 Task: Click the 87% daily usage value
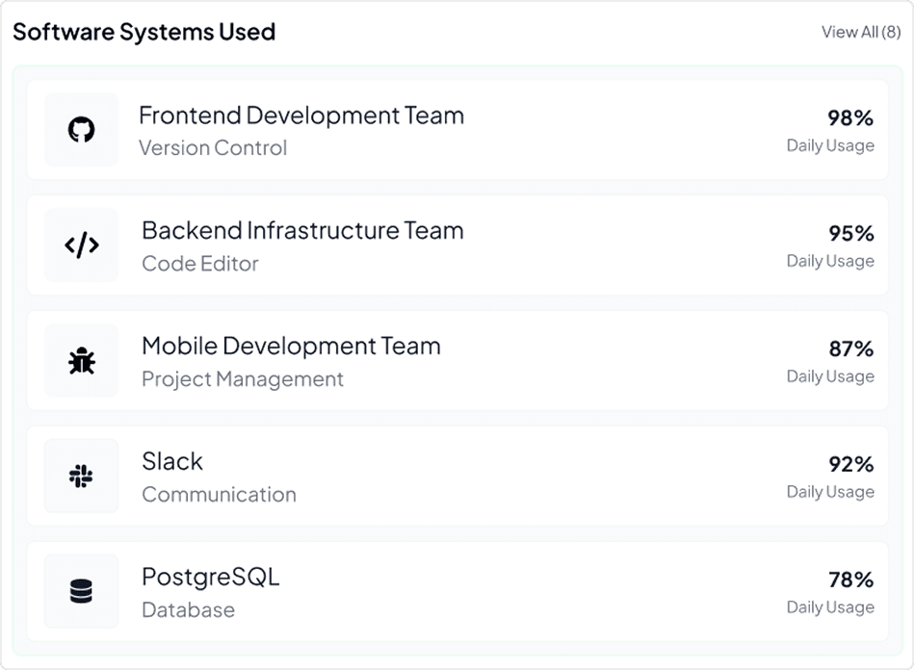850,349
